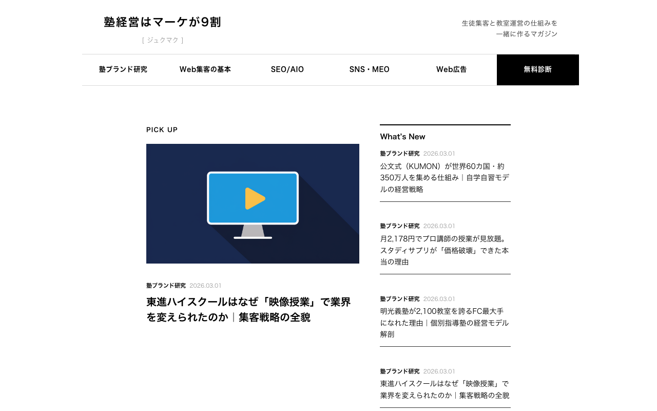Open the 東進ハイスクール article in What's New sidebar
The image size is (657, 411).
[x=445, y=389]
